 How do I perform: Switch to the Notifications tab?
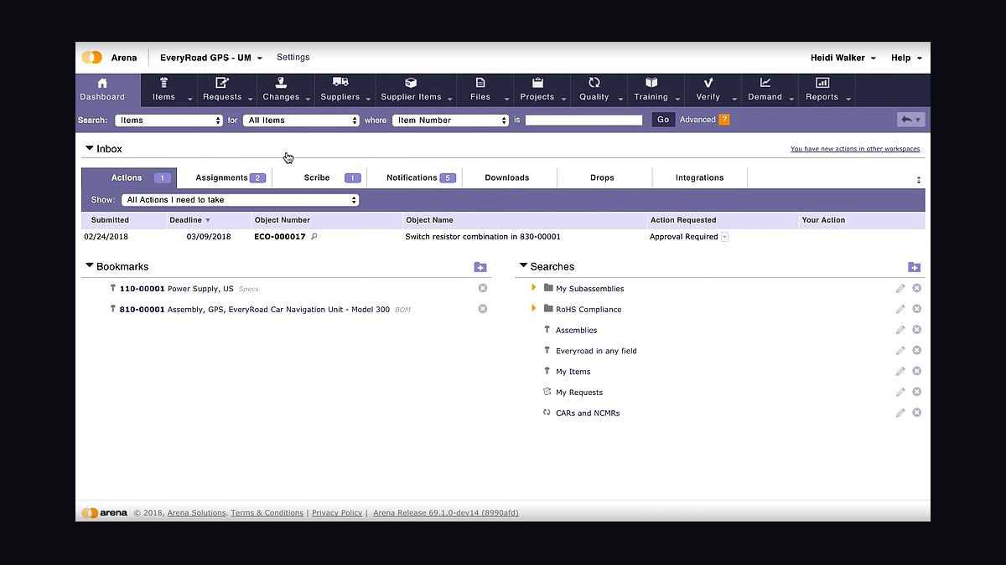(x=420, y=177)
